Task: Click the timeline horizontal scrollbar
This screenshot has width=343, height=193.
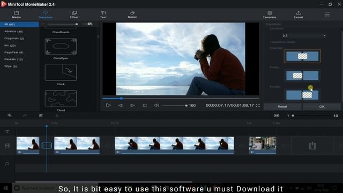Action: [103, 182]
